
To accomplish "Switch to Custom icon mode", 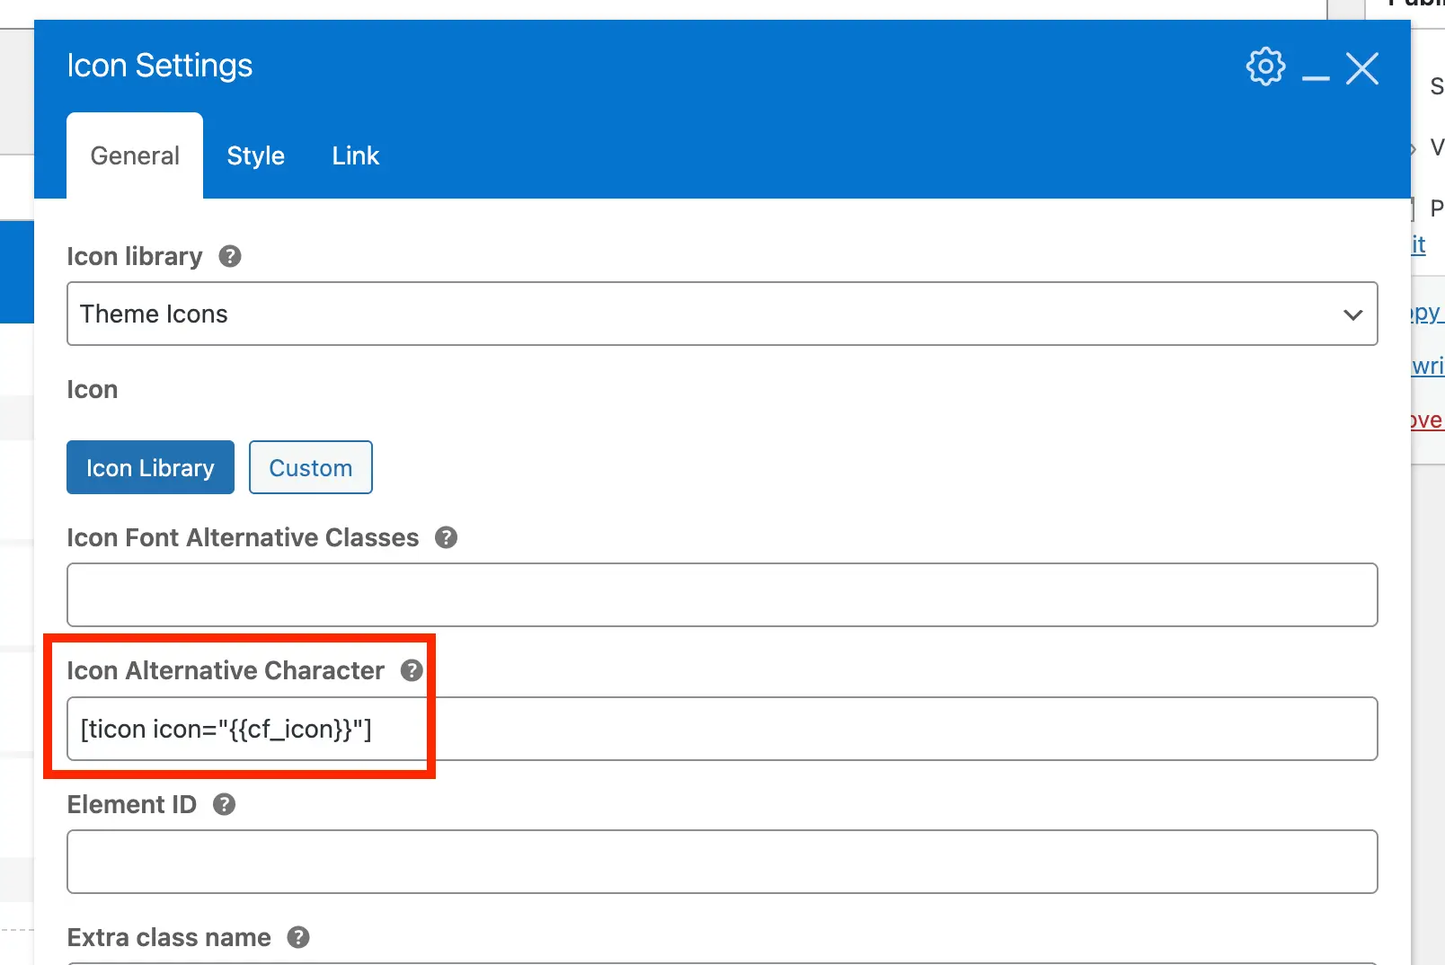I will 310,467.
